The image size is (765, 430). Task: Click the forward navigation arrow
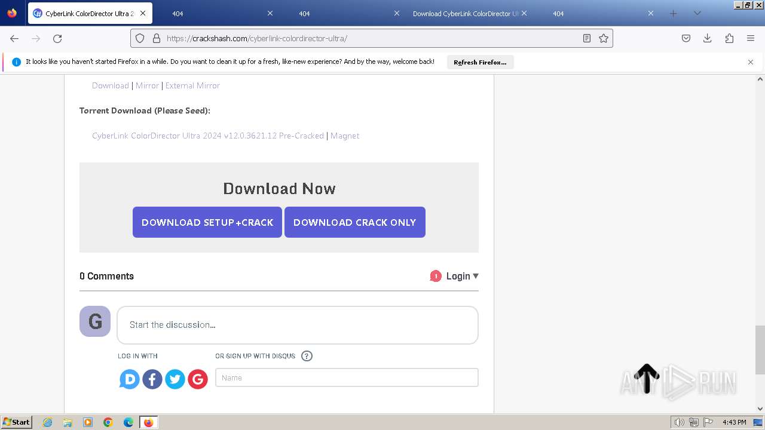pos(36,38)
